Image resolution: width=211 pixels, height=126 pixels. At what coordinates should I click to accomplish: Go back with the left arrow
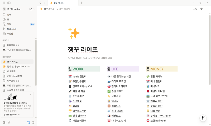pos(40,3)
